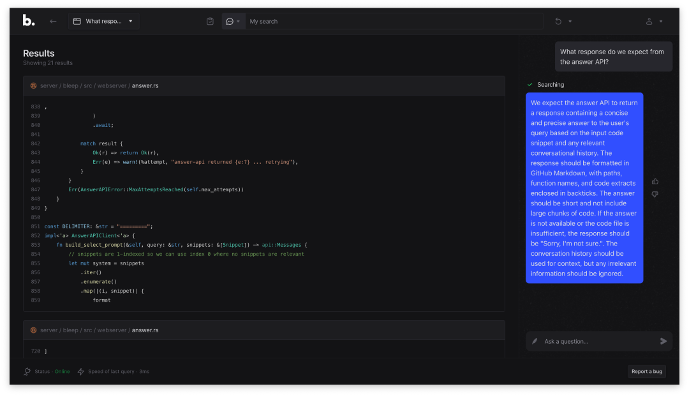Expand the user menu chevron
This screenshot has width=689, height=396.
point(661,22)
